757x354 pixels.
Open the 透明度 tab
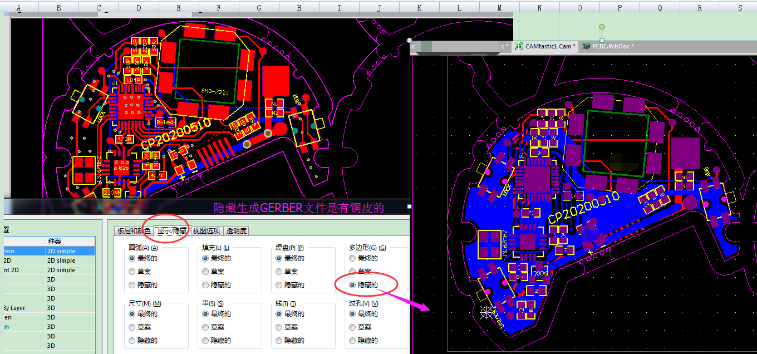[x=236, y=231]
